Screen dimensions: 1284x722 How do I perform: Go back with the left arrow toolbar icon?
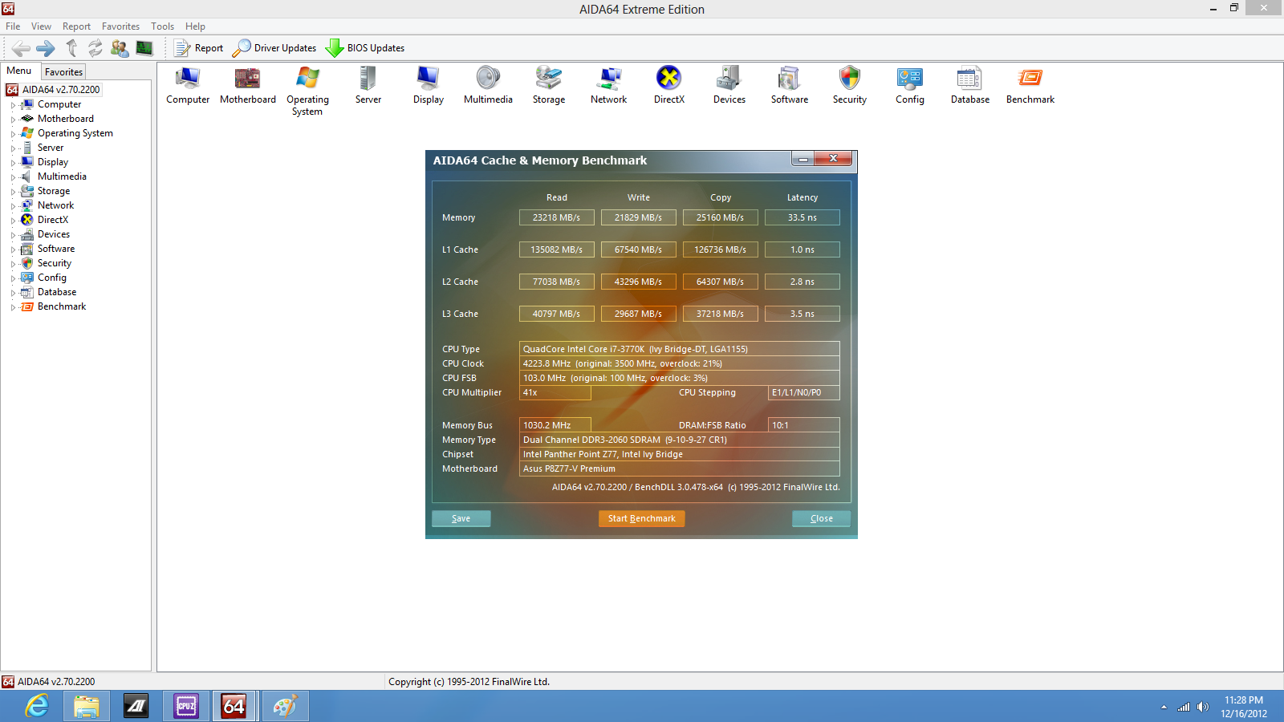pos(22,48)
